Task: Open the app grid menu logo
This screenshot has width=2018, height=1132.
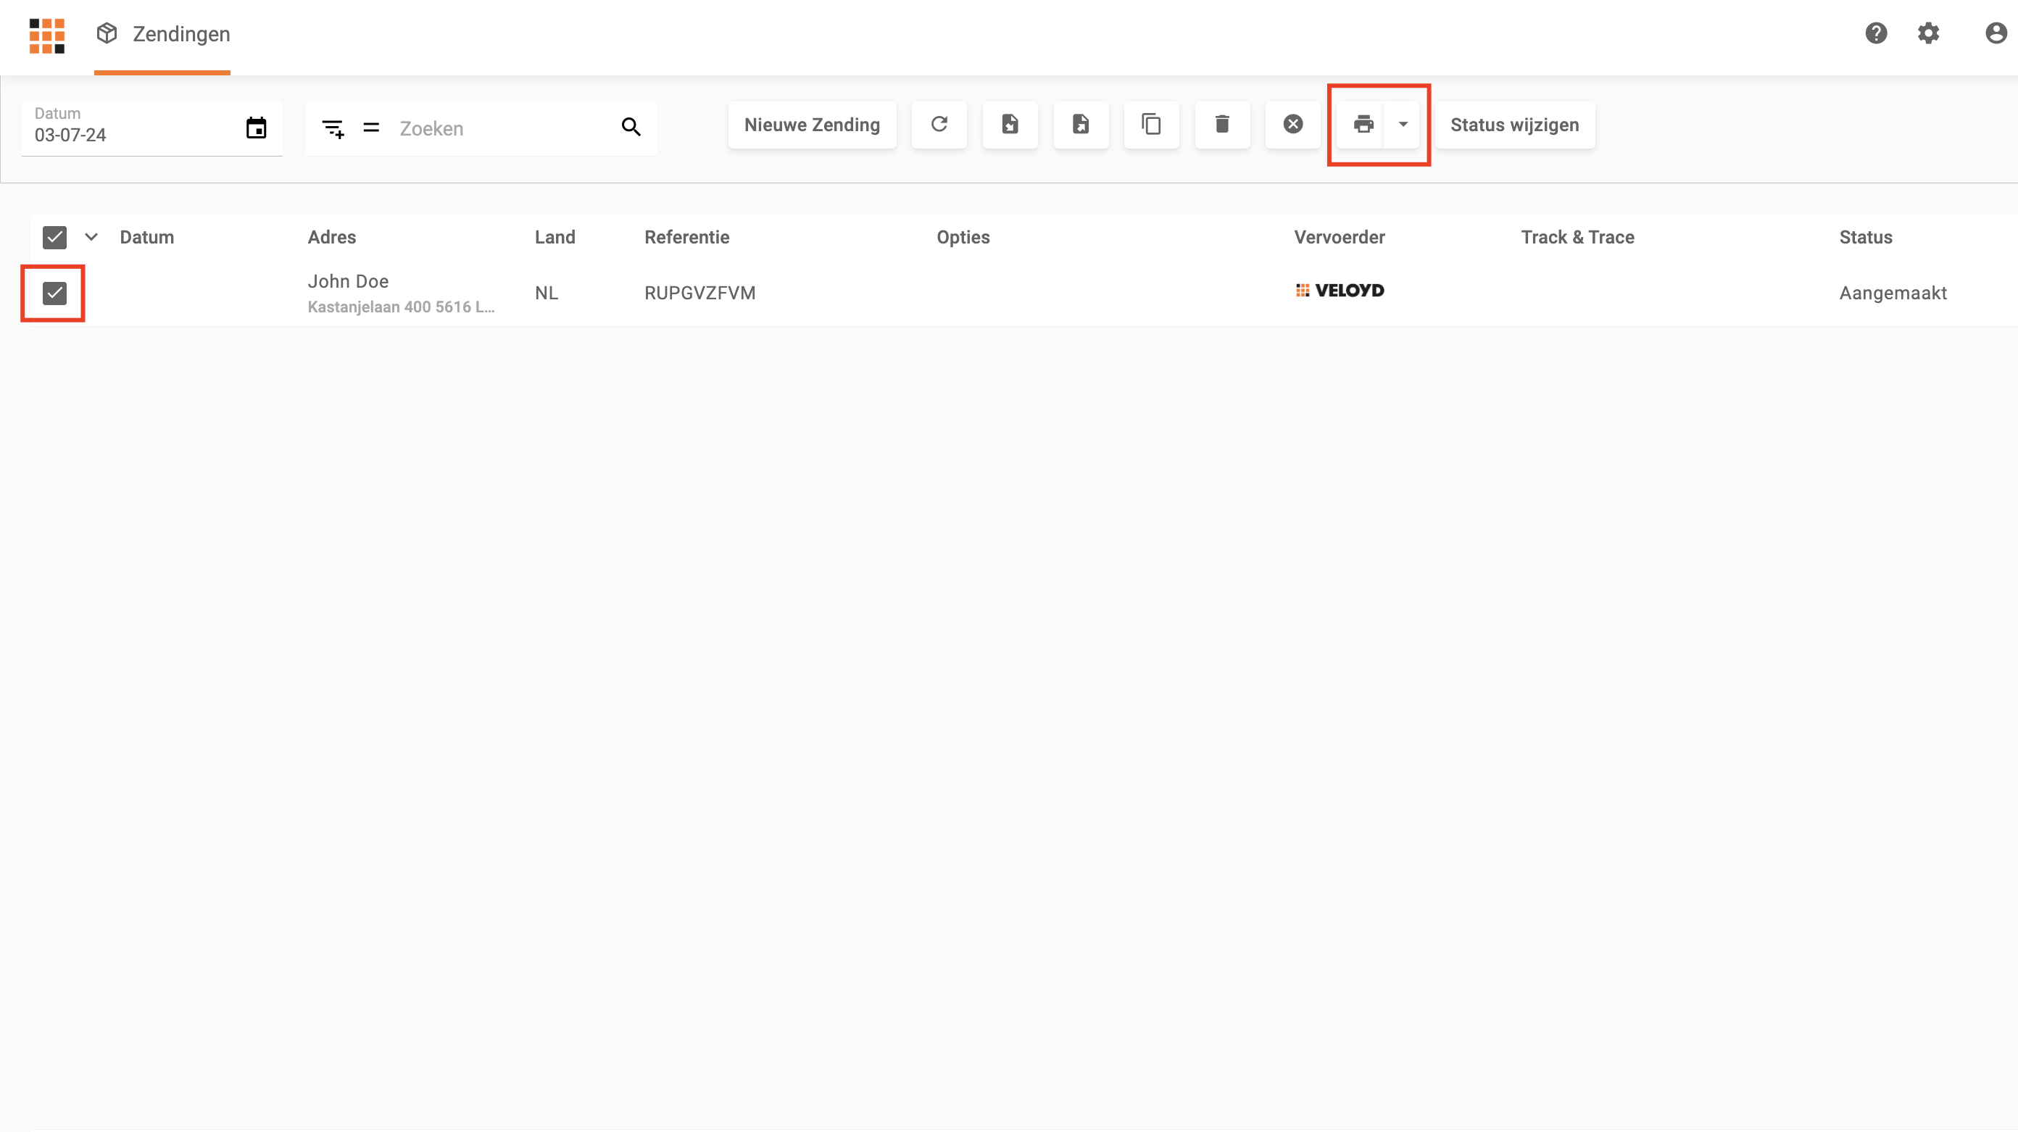Action: [x=47, y=36]
